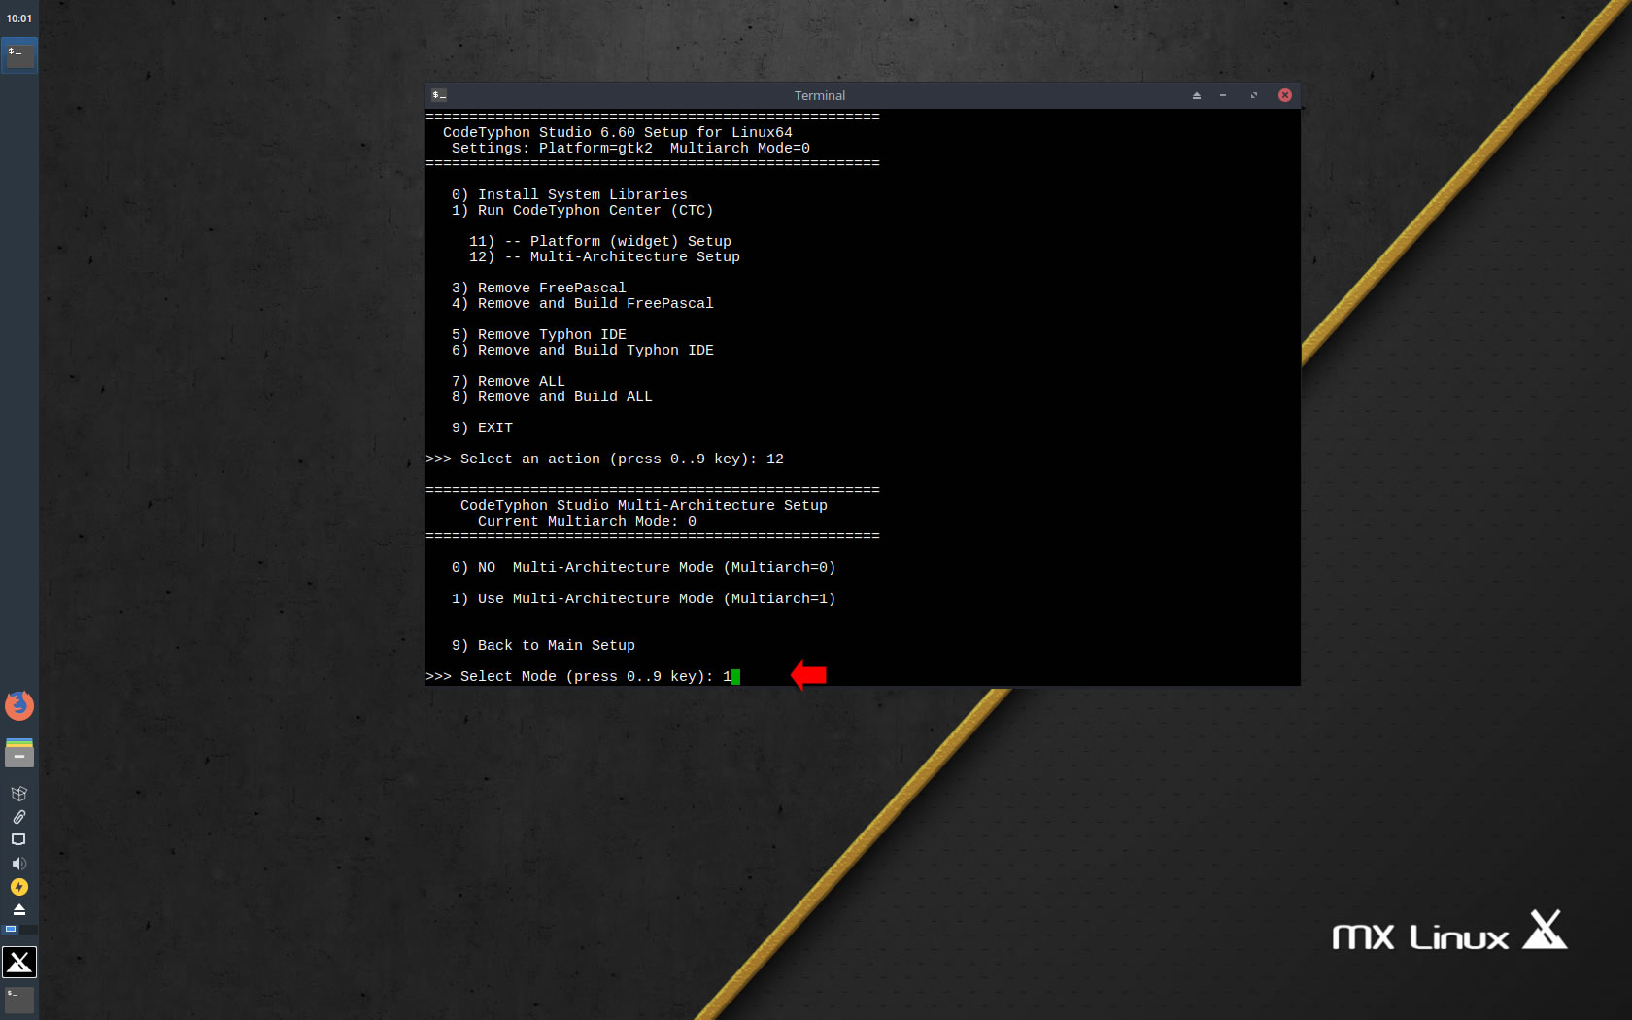Click 'Current Multiarch Mode: 0' line
Screen dimensions: 1632x1020
click(587, 522)
